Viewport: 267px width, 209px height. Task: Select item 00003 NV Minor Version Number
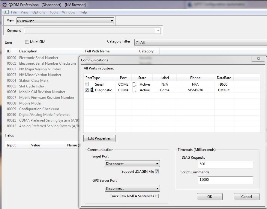(42, 75)
